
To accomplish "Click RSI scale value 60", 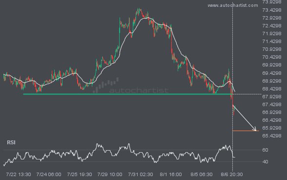I will tap(265, 150).
